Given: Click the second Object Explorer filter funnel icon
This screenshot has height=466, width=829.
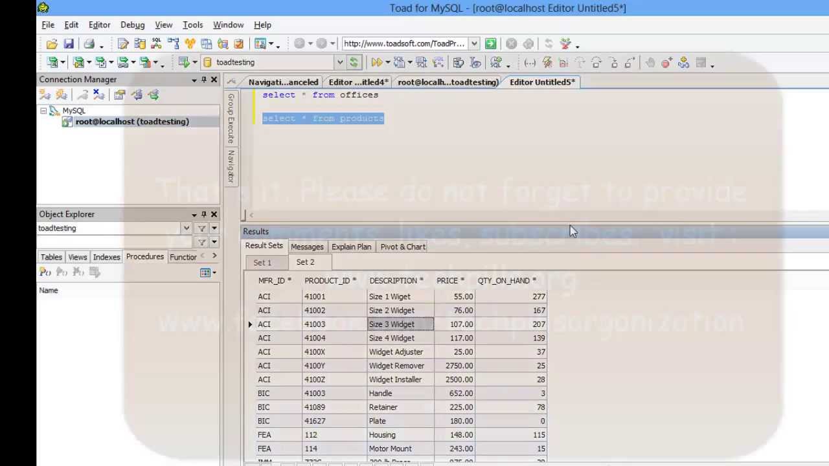Looking at the screenshot, I should point(201,242).
